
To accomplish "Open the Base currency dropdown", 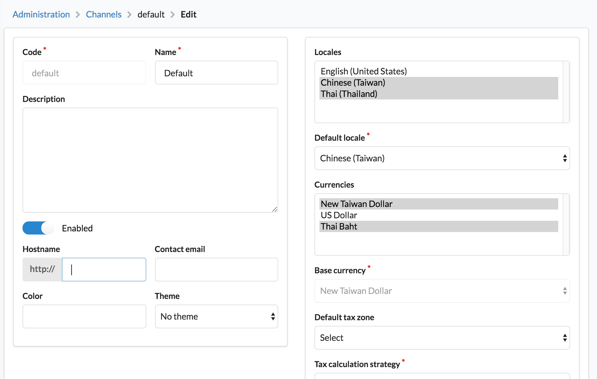I will click(442, 291).
